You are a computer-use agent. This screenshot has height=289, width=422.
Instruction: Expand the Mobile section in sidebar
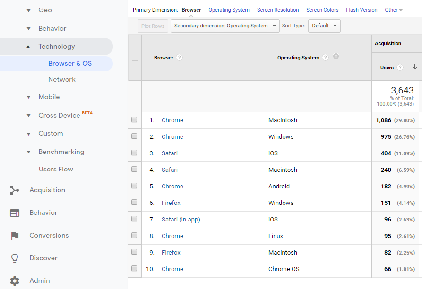(28, 97)
